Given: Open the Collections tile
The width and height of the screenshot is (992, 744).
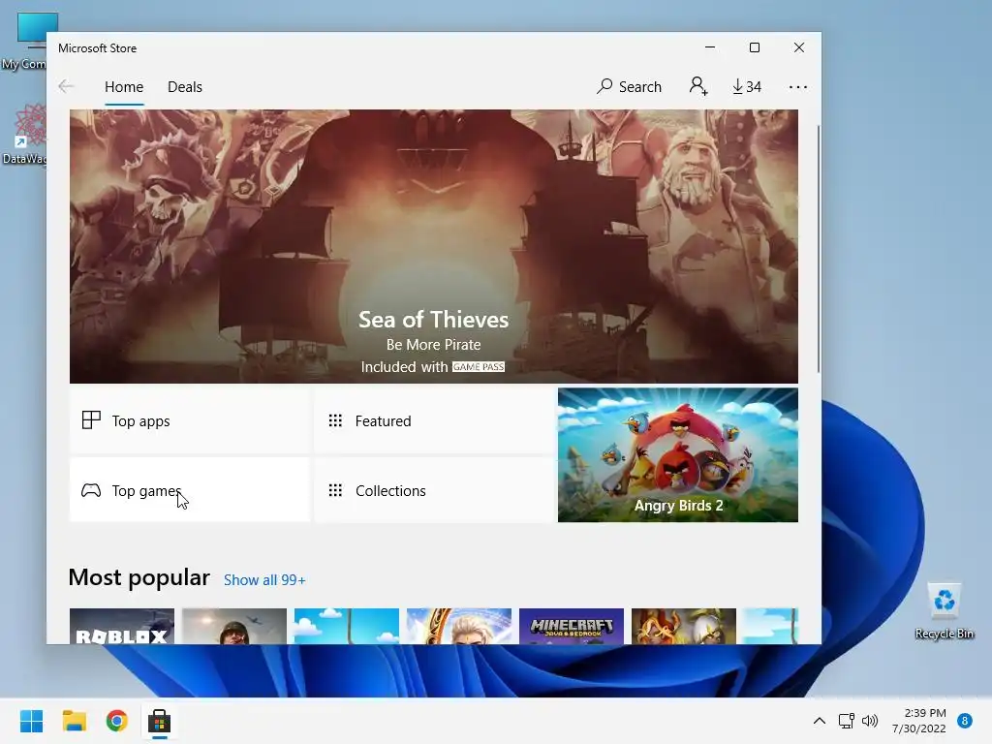Looking at the screenshot, I should point(433,490).
